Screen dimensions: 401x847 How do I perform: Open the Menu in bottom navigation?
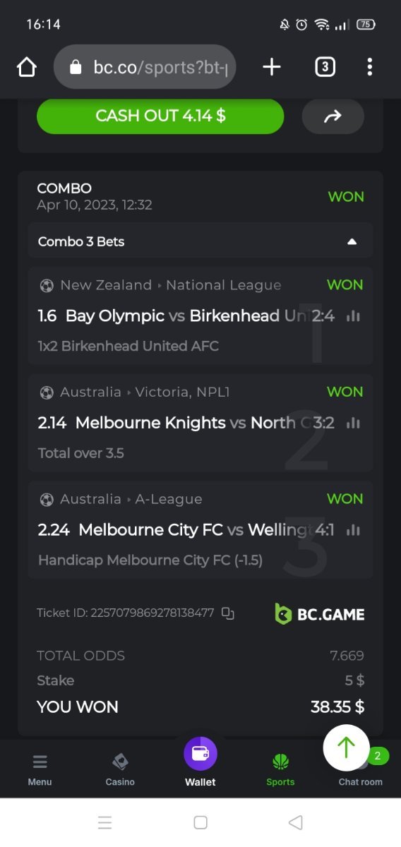(40, 769)
